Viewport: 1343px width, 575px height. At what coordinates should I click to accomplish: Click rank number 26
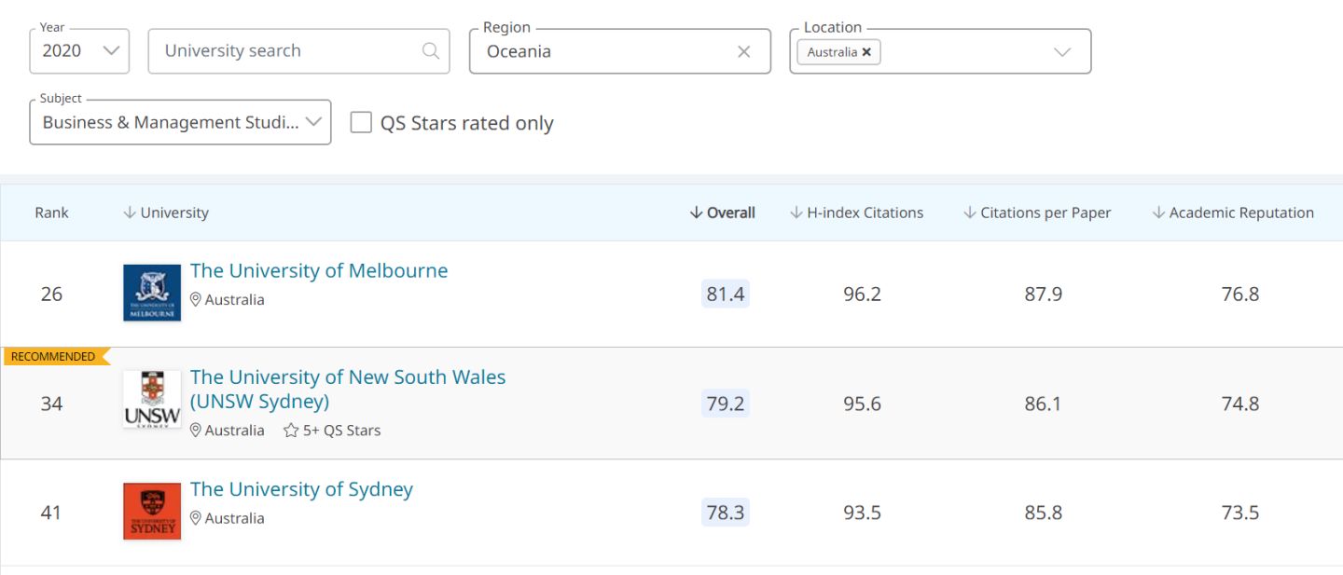point(51,294)
